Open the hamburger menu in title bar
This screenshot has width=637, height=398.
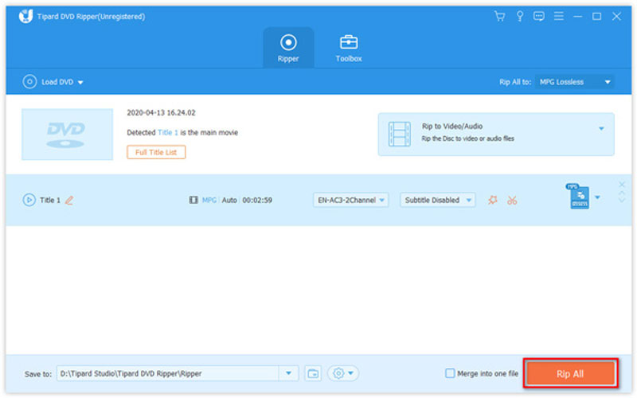coord(559,16)
